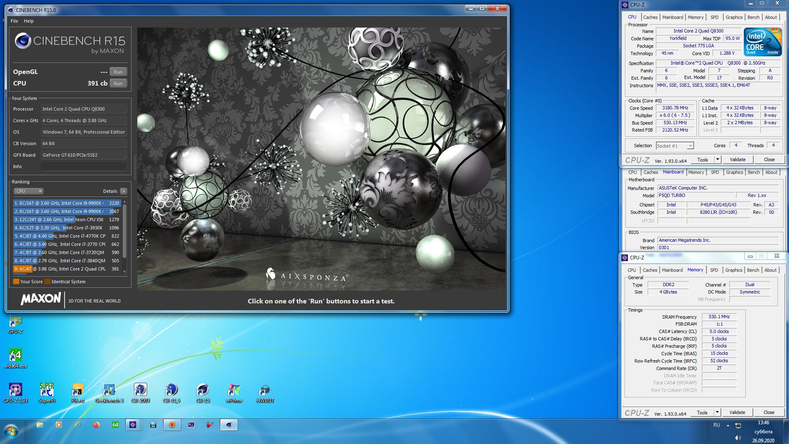Click the Identical System legend swatch
The height and width of the screenshot is (444, 789).
point(47,282)
